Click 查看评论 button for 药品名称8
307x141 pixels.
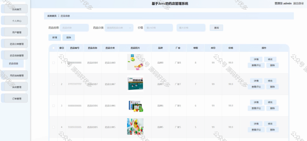point(256,65)
